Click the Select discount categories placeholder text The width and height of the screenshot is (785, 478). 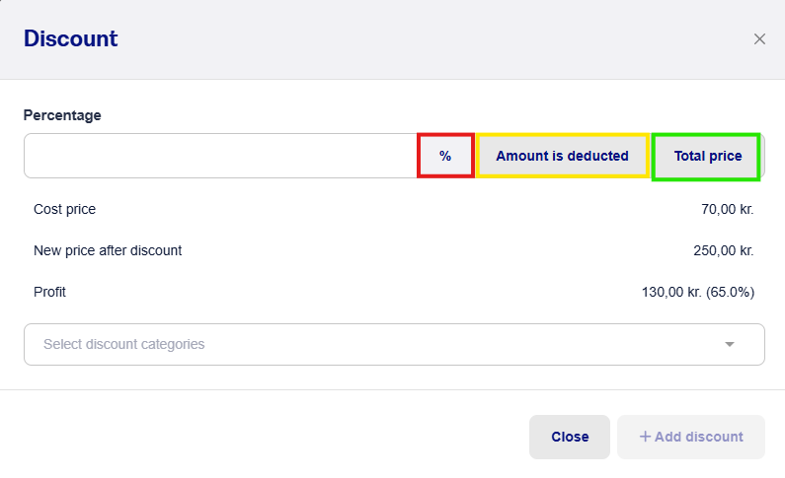point(123,344)
